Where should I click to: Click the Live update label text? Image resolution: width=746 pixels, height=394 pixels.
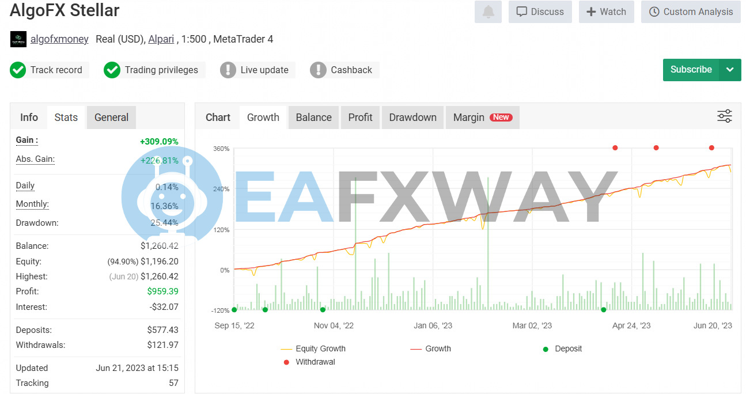(264, 70)
